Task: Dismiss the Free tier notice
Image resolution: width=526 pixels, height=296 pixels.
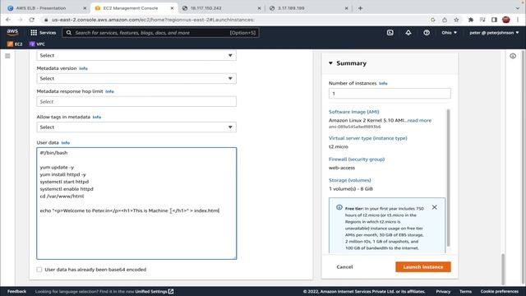Action: tap(435, 207)
